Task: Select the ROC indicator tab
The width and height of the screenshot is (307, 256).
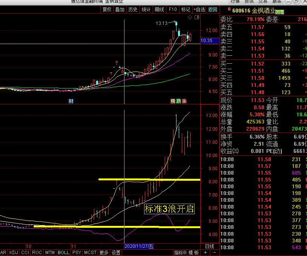Action: tap(37, 253)
